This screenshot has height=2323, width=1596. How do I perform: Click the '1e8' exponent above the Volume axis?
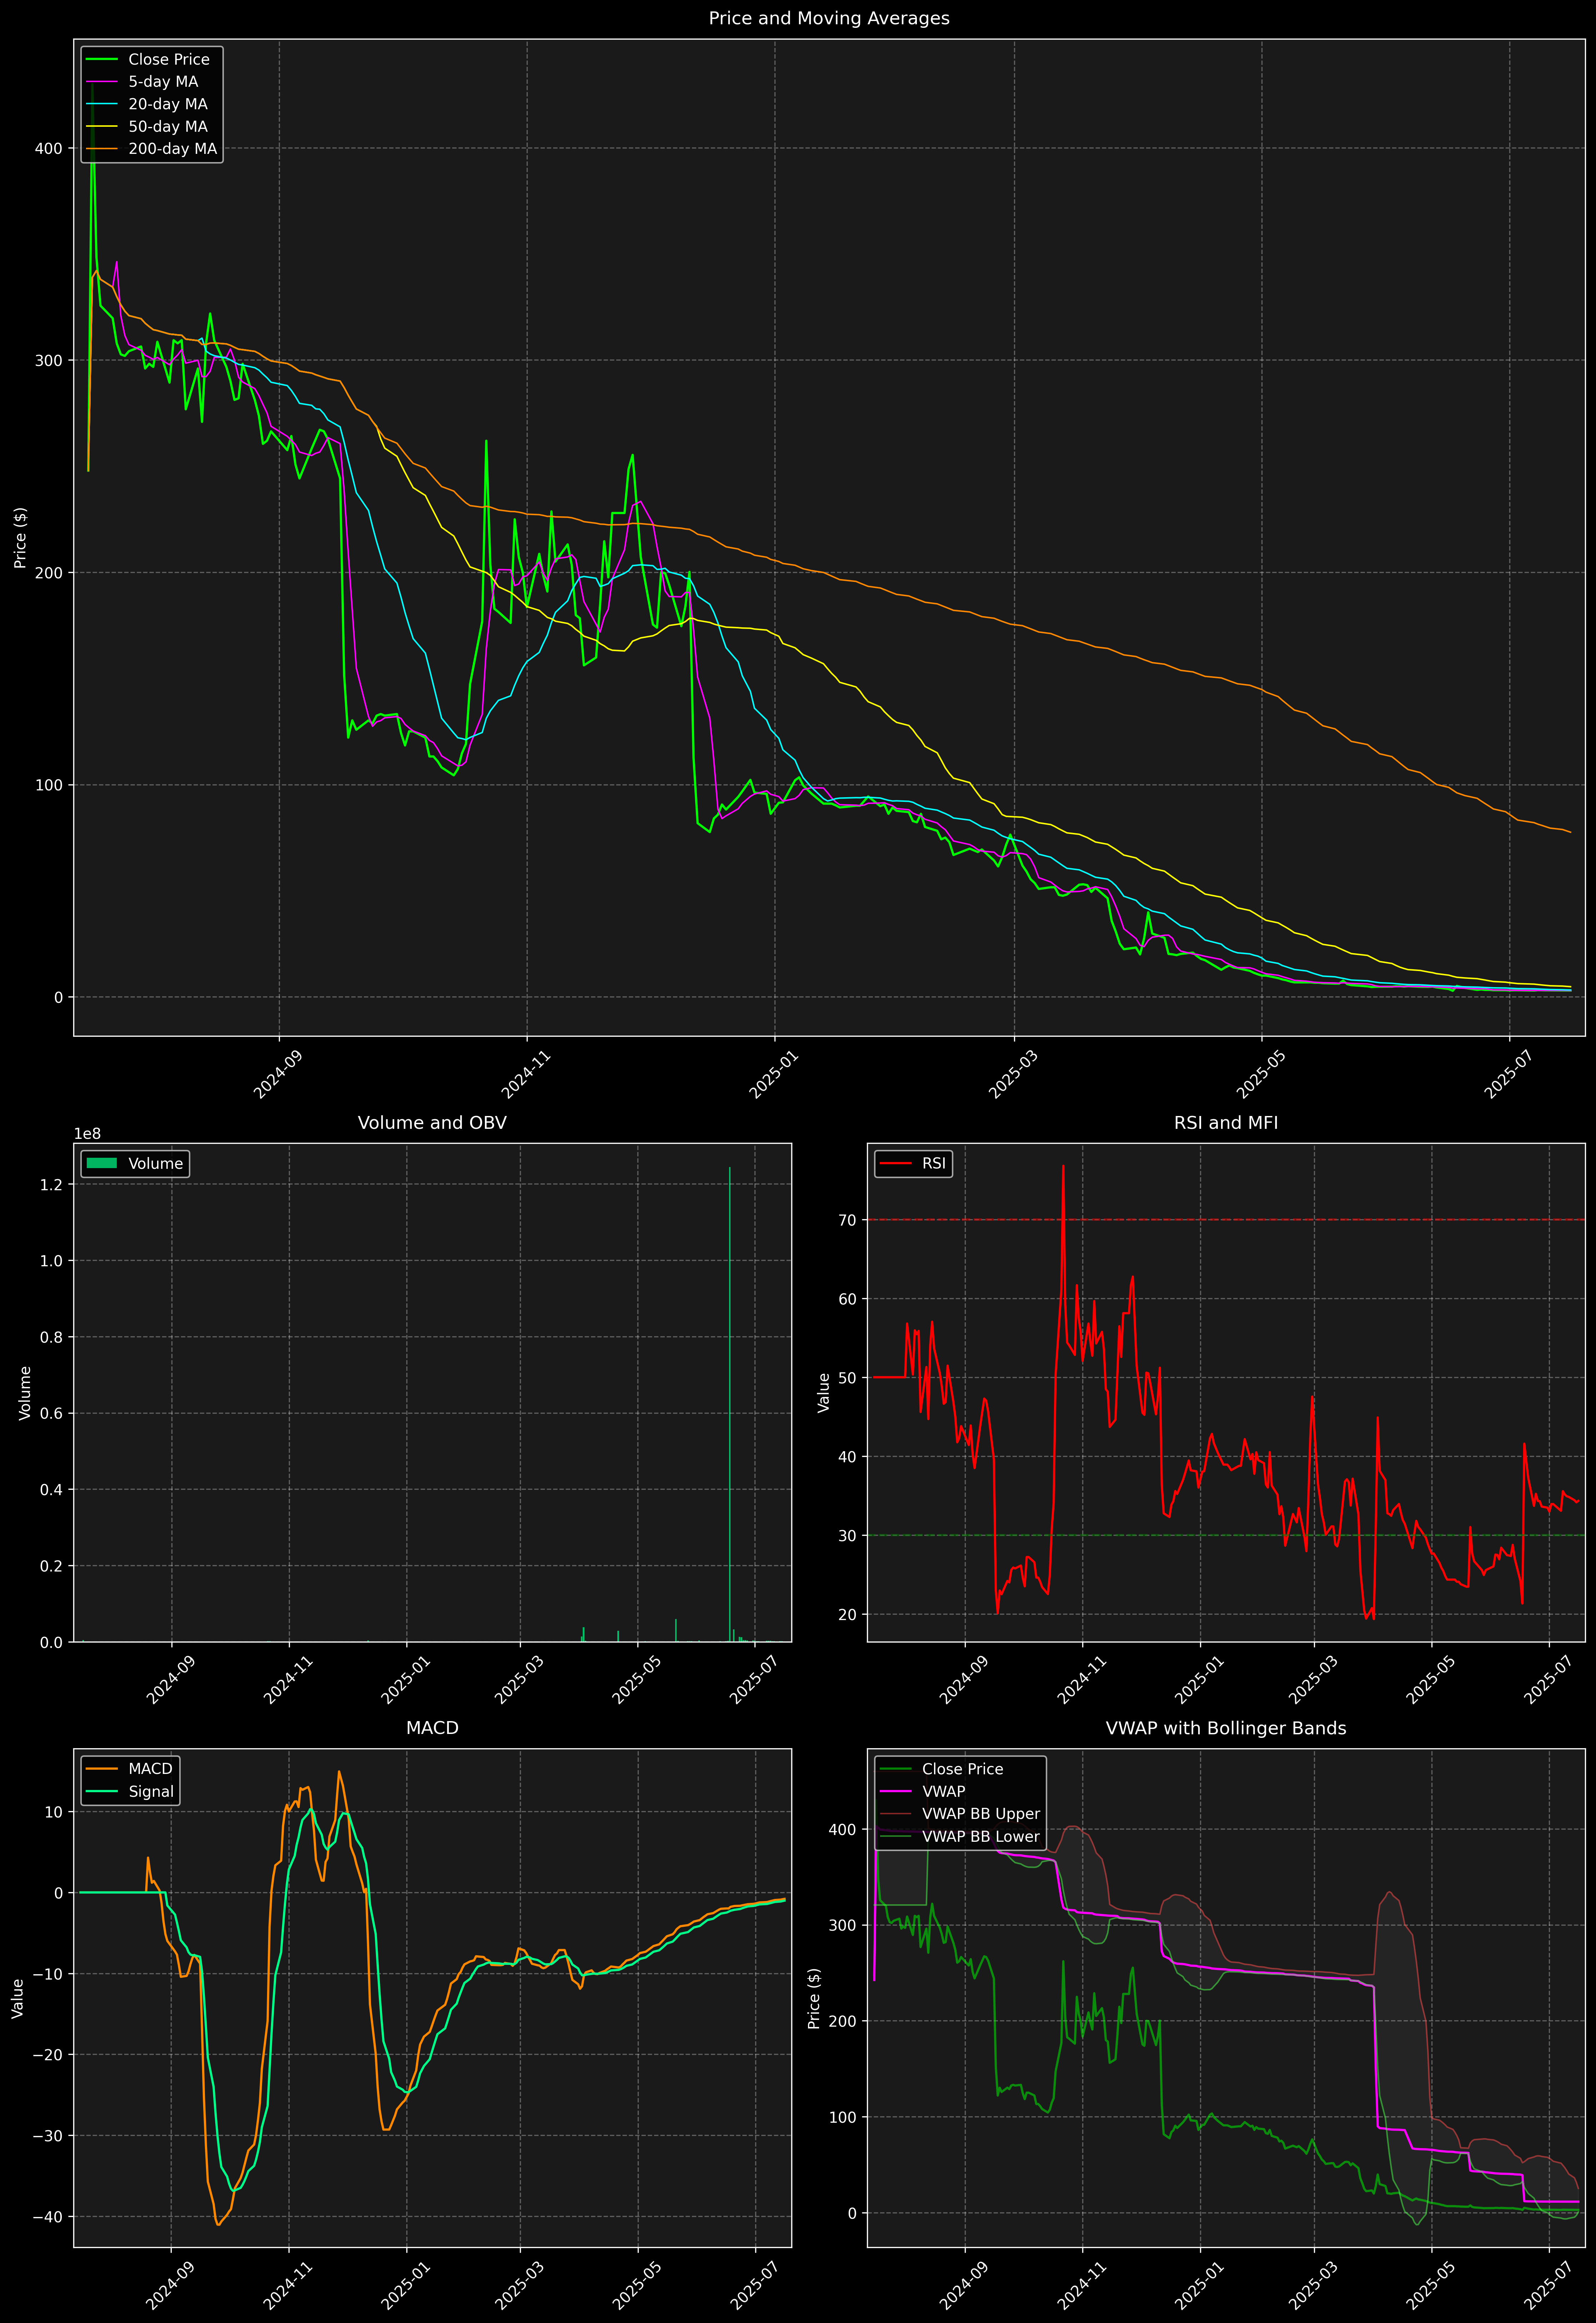click(x=87, y=1133)
